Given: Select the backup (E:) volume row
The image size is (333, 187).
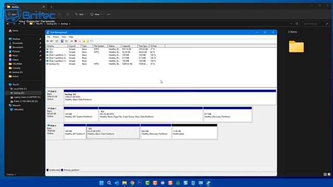Looking at the screenshot, I should coord(101,64).
